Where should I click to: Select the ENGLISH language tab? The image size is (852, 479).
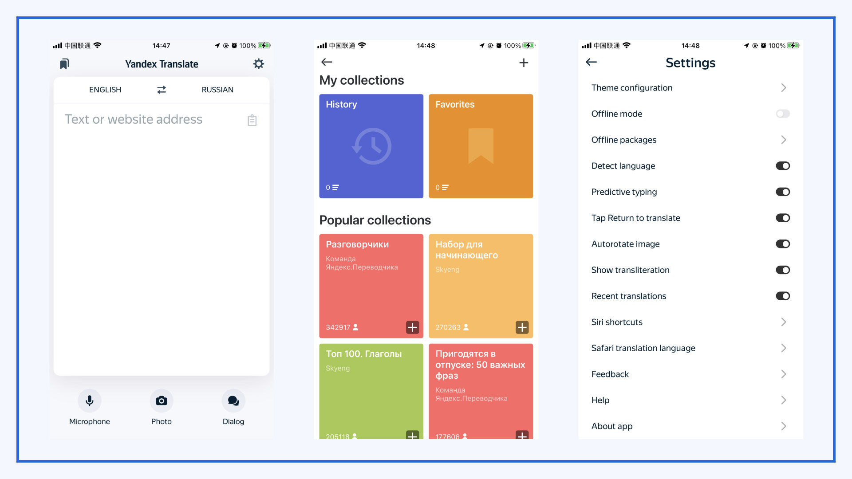coord(104,90)
